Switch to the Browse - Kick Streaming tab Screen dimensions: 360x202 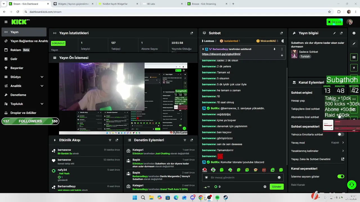[208, 4]
